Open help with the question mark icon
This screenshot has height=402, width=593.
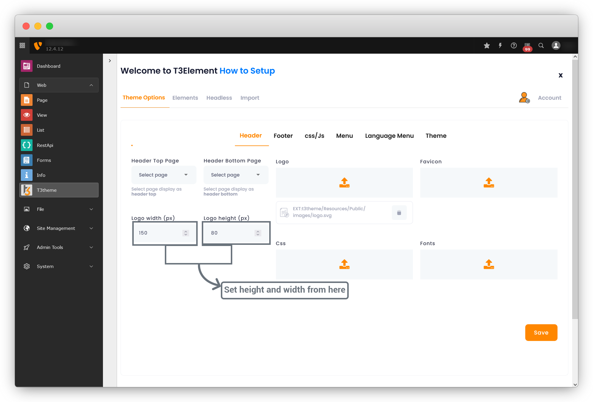(514, 45)
